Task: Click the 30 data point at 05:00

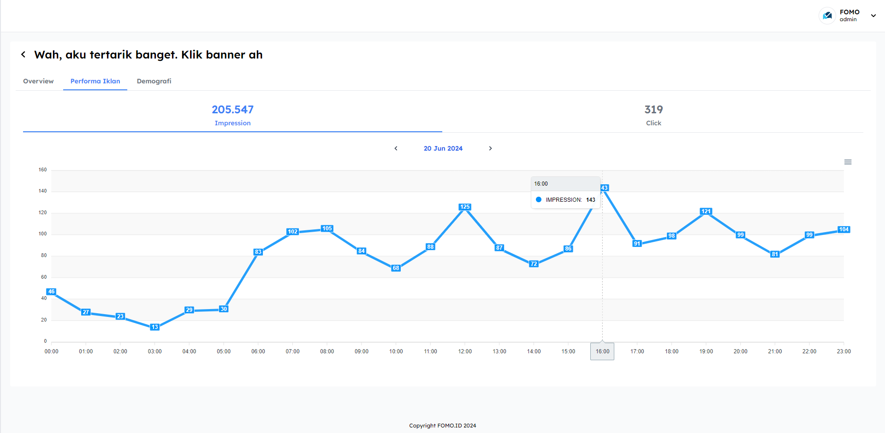Action: pyautogui.click(x=224, y=309)
